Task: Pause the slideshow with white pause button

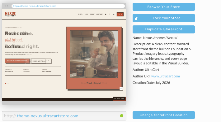Action: pyautogui.click(x=121, y=89)
